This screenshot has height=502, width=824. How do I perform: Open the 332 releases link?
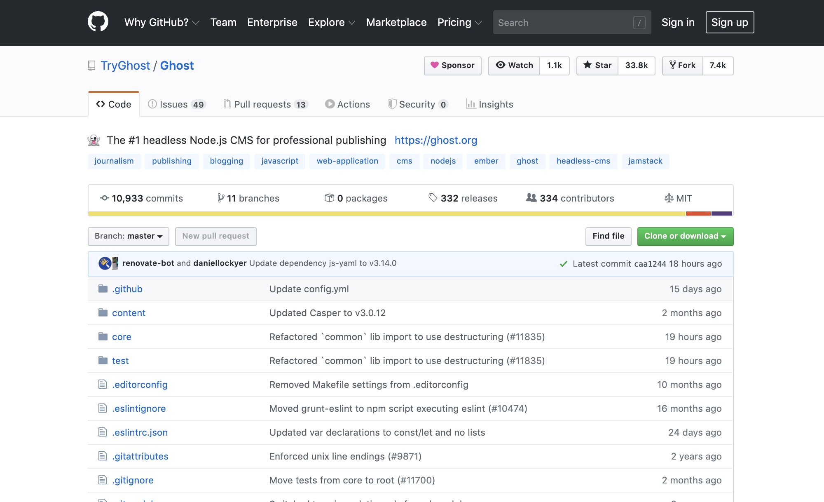pyautogui.click(x=463, y=198)
